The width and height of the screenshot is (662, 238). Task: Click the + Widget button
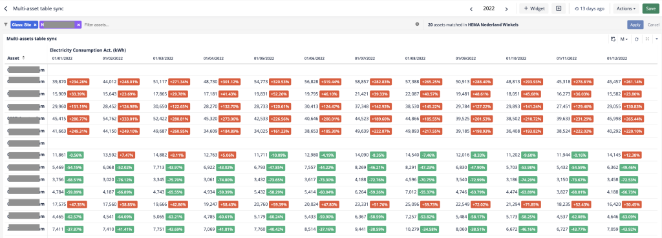[x=533, y=8]
